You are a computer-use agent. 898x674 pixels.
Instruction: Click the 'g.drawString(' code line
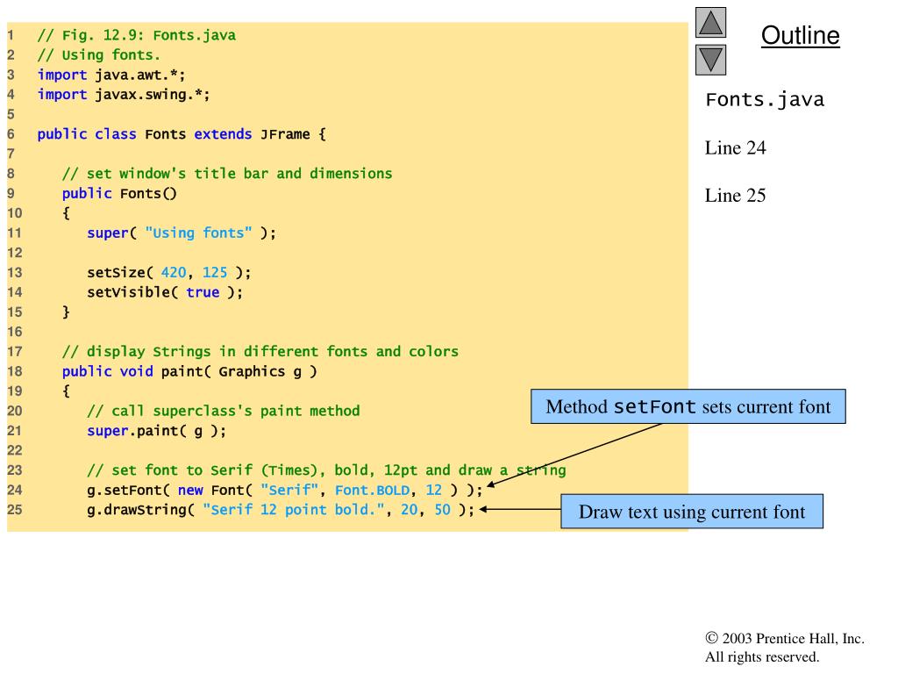[x=282, y=510]
